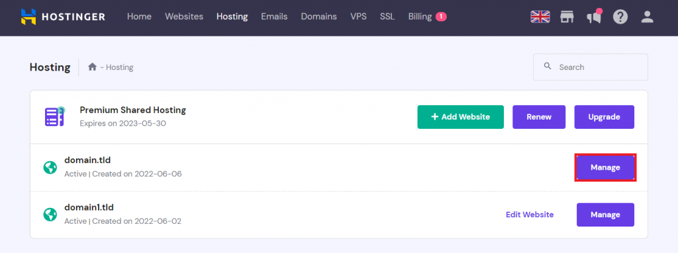The width and height of the screenshot is (678, 253).
Task: Click Manage for domain.tld
Action: pos(605,168)
